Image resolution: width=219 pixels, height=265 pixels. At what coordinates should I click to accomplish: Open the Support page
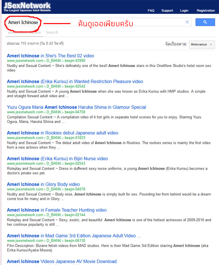click(x=167, y=11)
